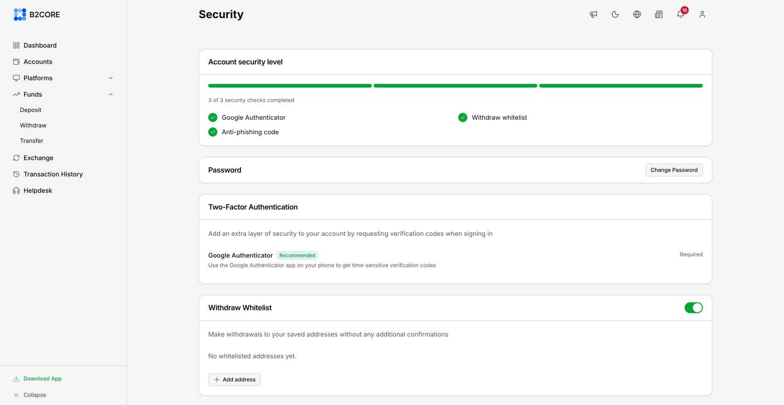Collapse the sidebar via Collapse label
The height and width of the screenshot is (405, 784).
pyautogui.click(x=35, y=395)
